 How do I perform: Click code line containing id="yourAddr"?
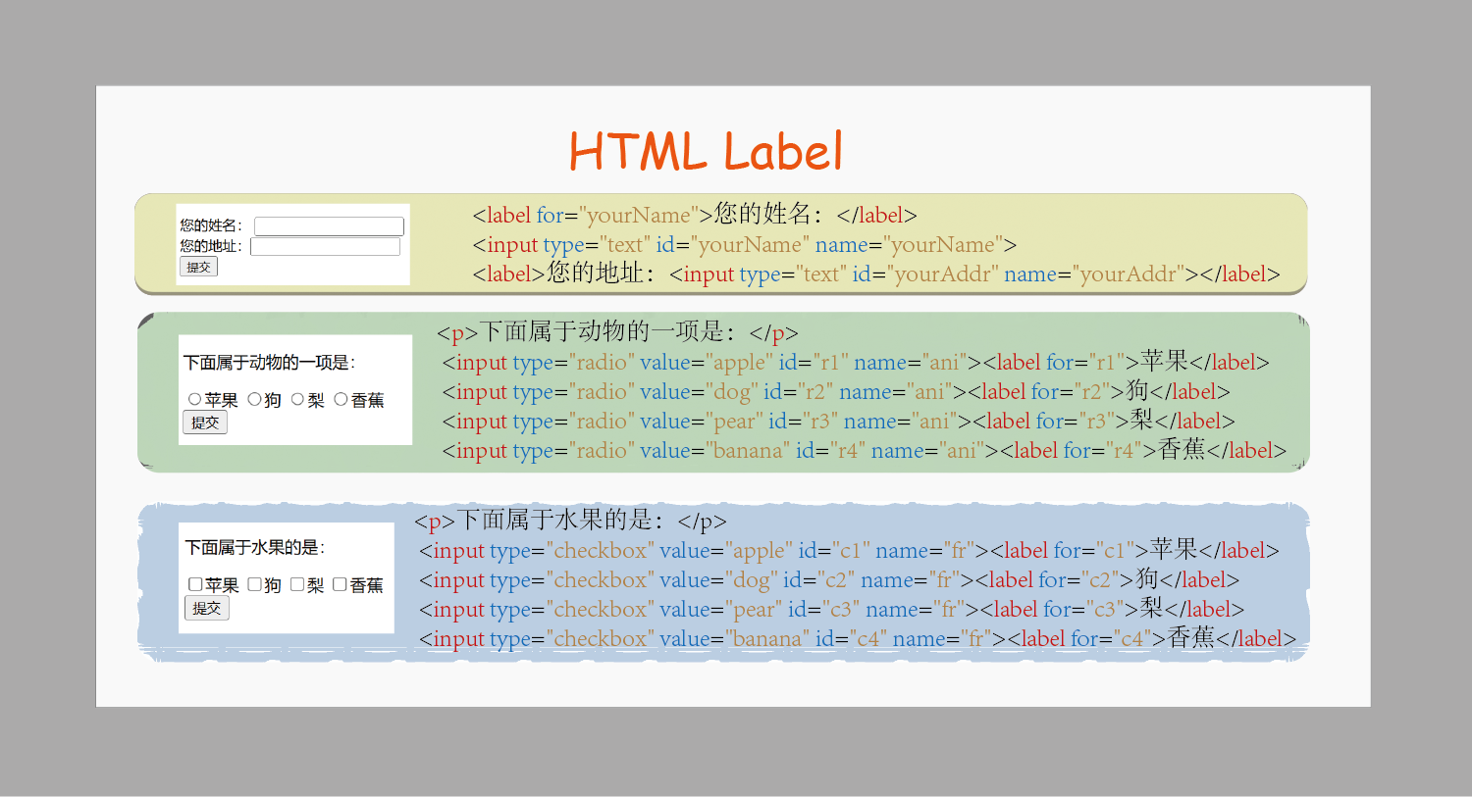tap(876, 274)
